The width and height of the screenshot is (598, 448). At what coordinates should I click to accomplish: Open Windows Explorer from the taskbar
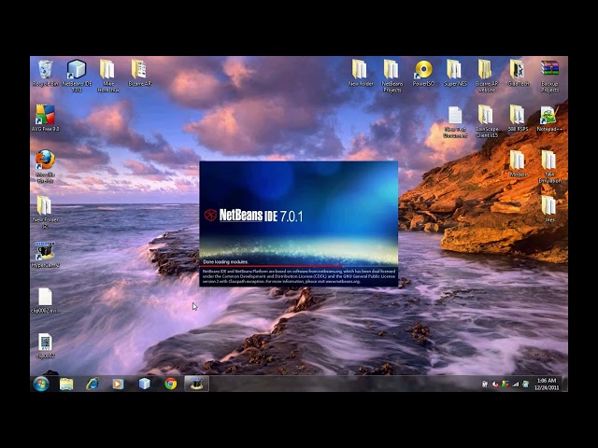tap(66, 384)
